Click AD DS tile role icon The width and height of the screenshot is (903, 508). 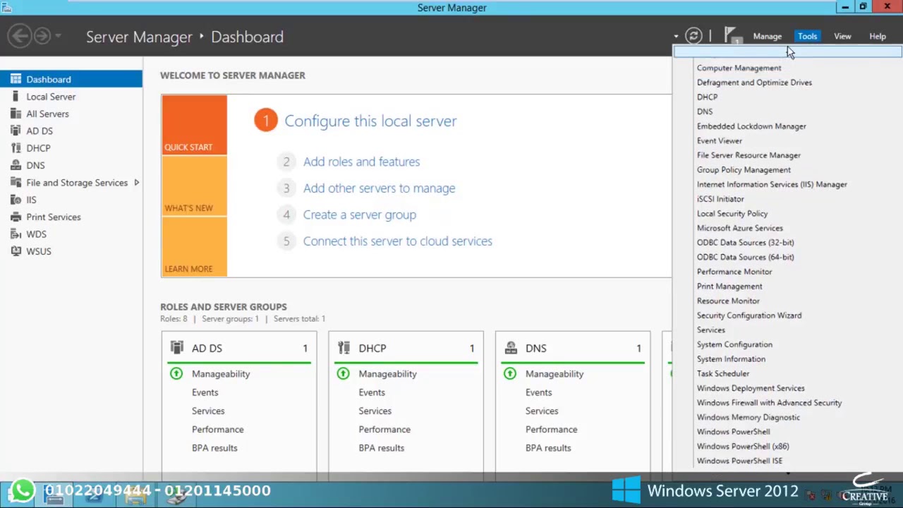pyautogui.click(x=177, y=348)
